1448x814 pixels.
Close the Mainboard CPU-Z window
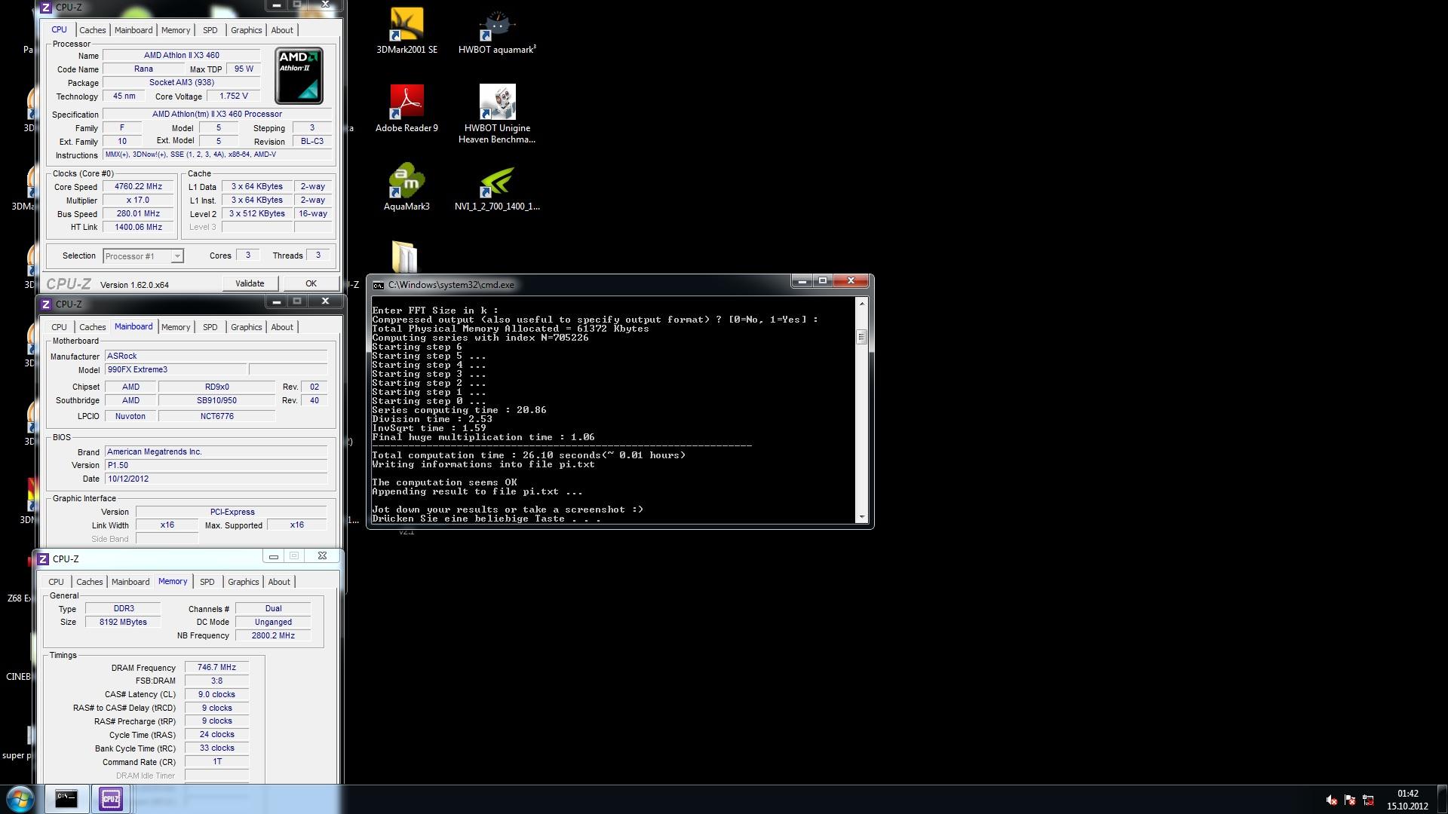tap(325, 301)
